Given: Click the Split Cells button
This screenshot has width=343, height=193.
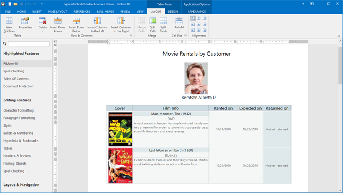Looking at the screenshot, I should click(153, 25).
